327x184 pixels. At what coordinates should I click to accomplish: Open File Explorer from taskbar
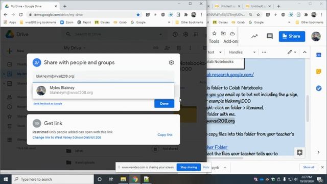coord(123,179)
